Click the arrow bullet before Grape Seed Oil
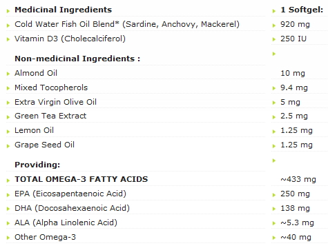The height and width of the screenshot is (248, 328). pos(8,146)
